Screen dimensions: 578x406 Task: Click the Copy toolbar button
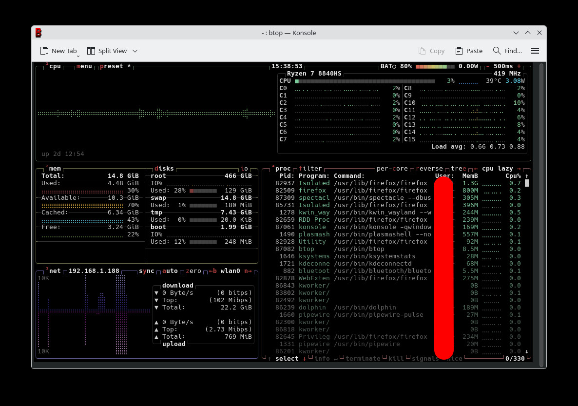tap(431, 51)
